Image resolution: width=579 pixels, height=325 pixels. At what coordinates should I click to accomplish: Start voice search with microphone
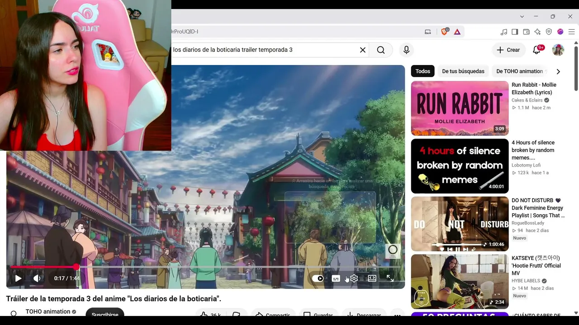[x=406, y=50]
